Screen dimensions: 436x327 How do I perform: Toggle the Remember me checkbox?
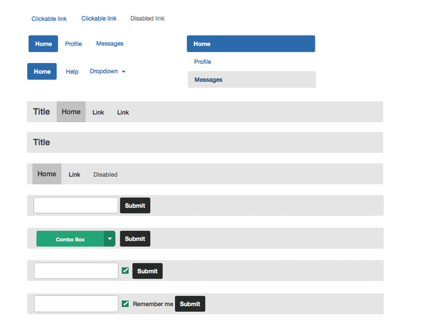[x=126, y=304]
